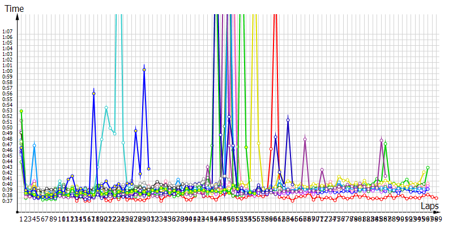This screenshot has width=453, height=226.
Task: Select the dark blue peak marker at 0:56
Action: pos(94,93)
